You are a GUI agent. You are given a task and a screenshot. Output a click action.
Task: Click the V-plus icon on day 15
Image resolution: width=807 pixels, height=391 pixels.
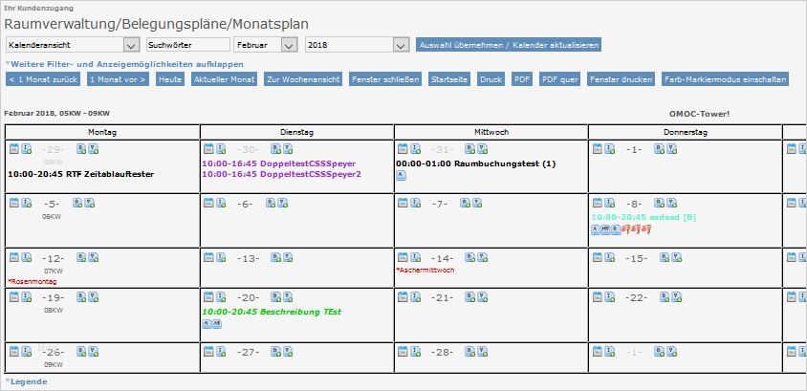click(677, 257)
